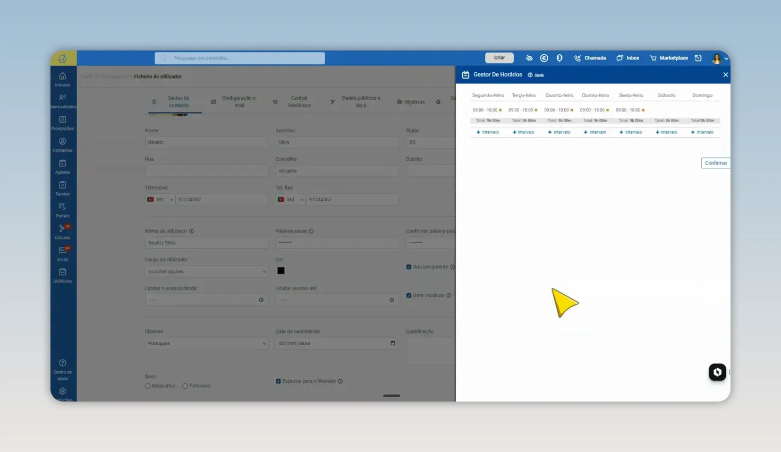Open Utilitários in the sidebar

(x=62, y=275)
